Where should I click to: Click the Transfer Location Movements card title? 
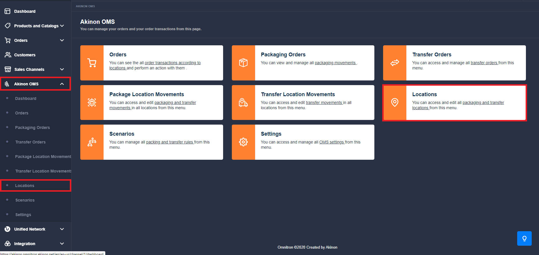(x=298, y=94)
